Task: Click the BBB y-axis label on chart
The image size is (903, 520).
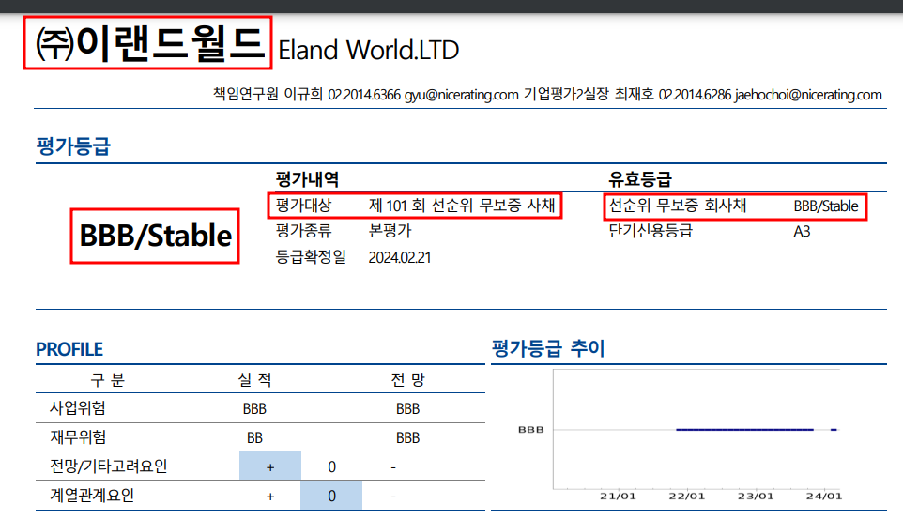Action: [x=531, y=430]
